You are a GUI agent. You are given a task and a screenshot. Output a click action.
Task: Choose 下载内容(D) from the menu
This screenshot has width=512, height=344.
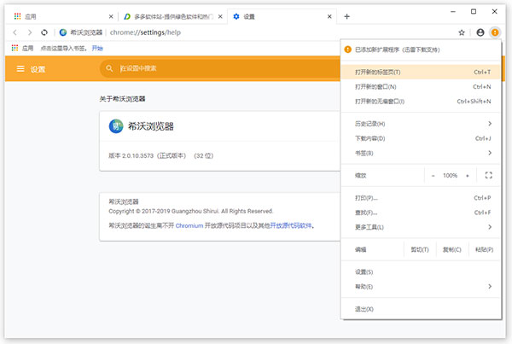pos(422,138)
